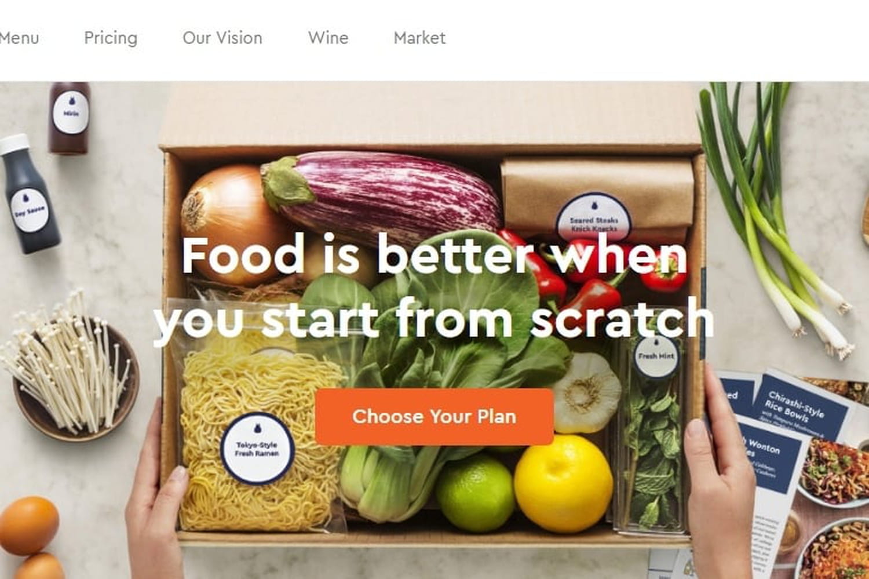This screenshot has width=869, height=579.
Task: Select the Chirashi-Style Rice Bowls recipe card
Action: click(x=799, y=406)
